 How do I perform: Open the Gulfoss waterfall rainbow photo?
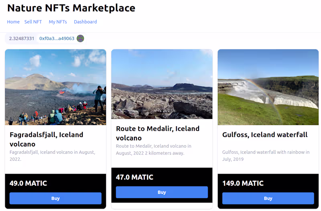click(268, 87)
